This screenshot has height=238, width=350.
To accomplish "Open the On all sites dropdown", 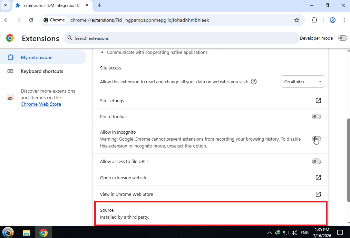I will coord(303,82).
